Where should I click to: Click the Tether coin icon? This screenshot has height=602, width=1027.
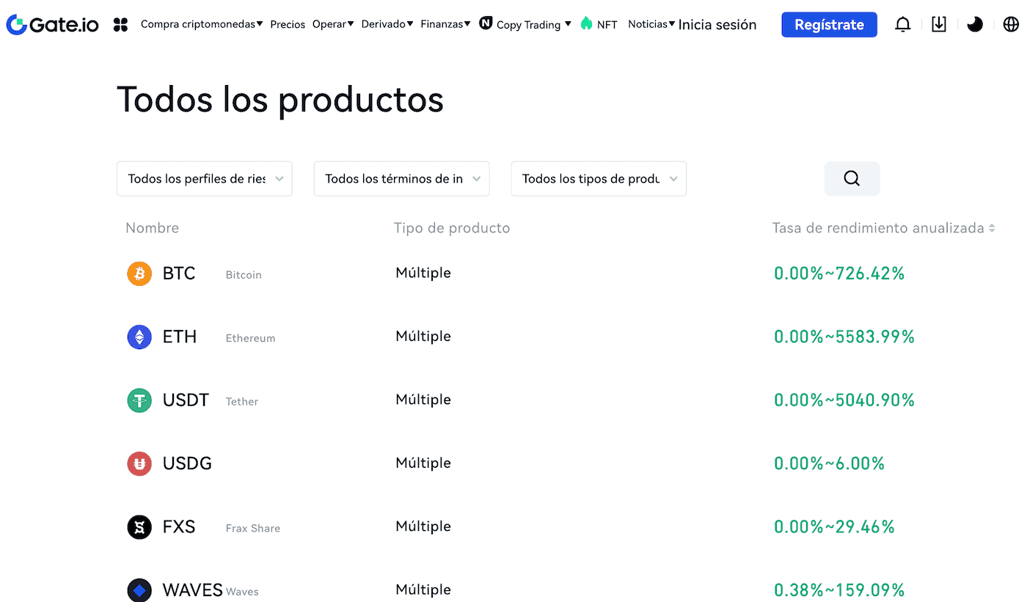pos(139,400)
